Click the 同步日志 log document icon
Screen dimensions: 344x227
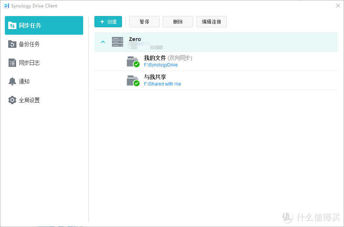click(12, 63)
